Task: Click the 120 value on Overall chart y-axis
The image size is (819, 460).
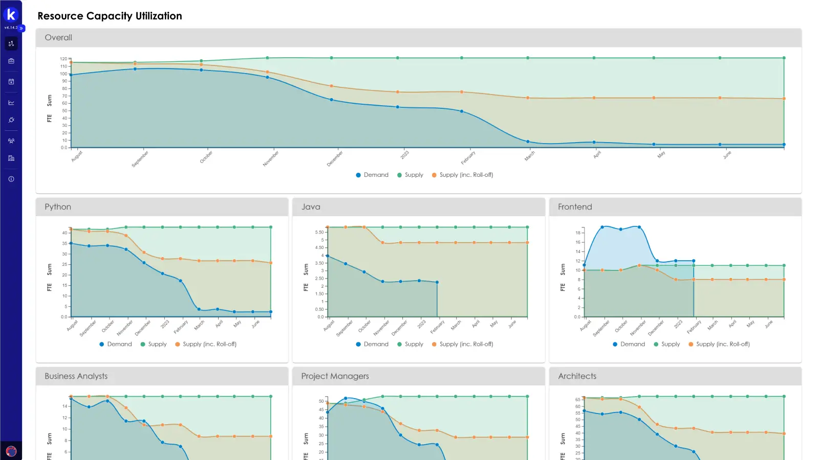Action: 63,59
